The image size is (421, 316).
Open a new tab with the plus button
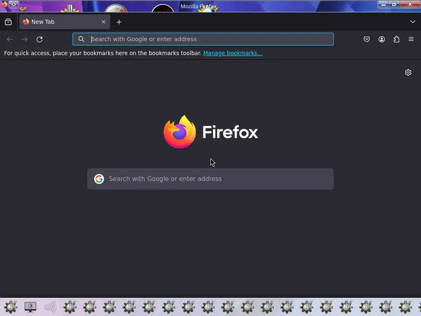pyautogui.click(x=119, y=22)
